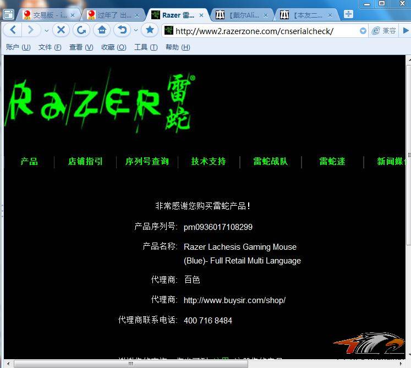
Task: Open the 序列号查询 navigation link
Action: coord(147,161)
